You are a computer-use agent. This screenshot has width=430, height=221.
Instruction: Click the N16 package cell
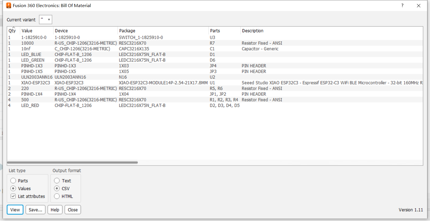123,77
